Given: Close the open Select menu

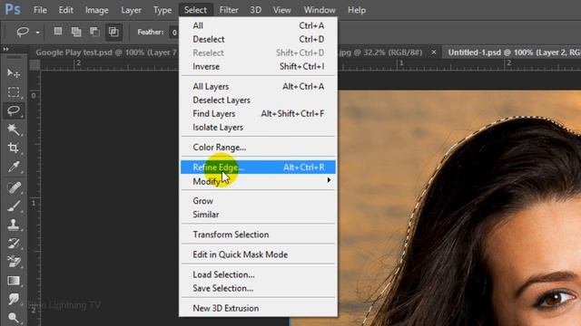Looking at the screenshot, I should pyautogui.click(x=196, y=10).
